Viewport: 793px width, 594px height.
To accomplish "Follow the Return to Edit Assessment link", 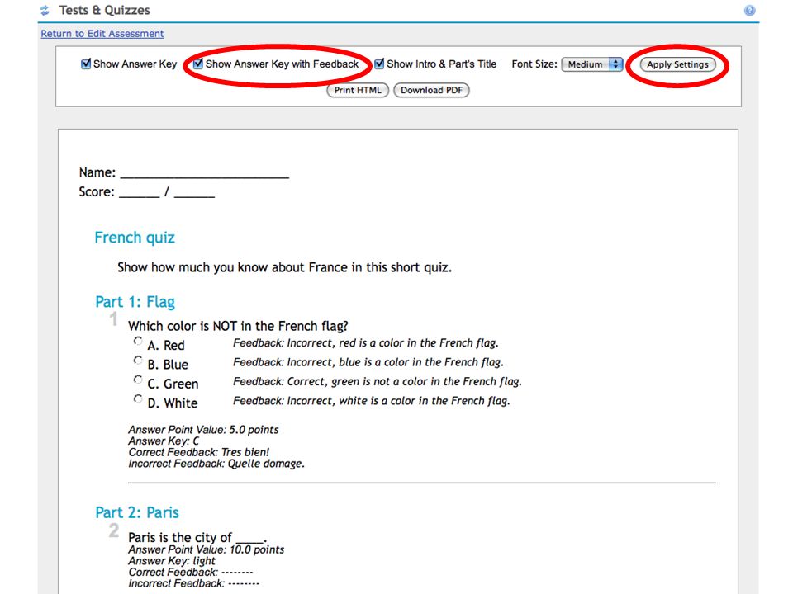I will [x=102, y=33].
